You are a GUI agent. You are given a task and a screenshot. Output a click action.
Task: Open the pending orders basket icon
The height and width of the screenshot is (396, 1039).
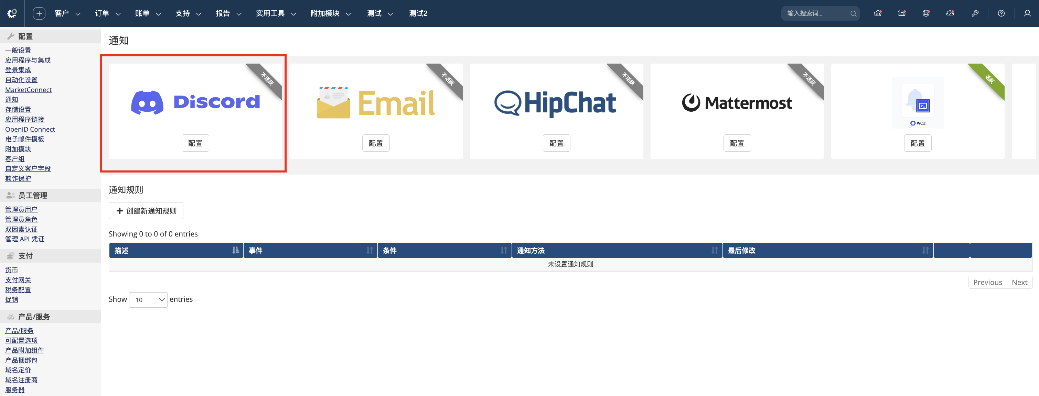pyautogui.click(x=878, y=13)
